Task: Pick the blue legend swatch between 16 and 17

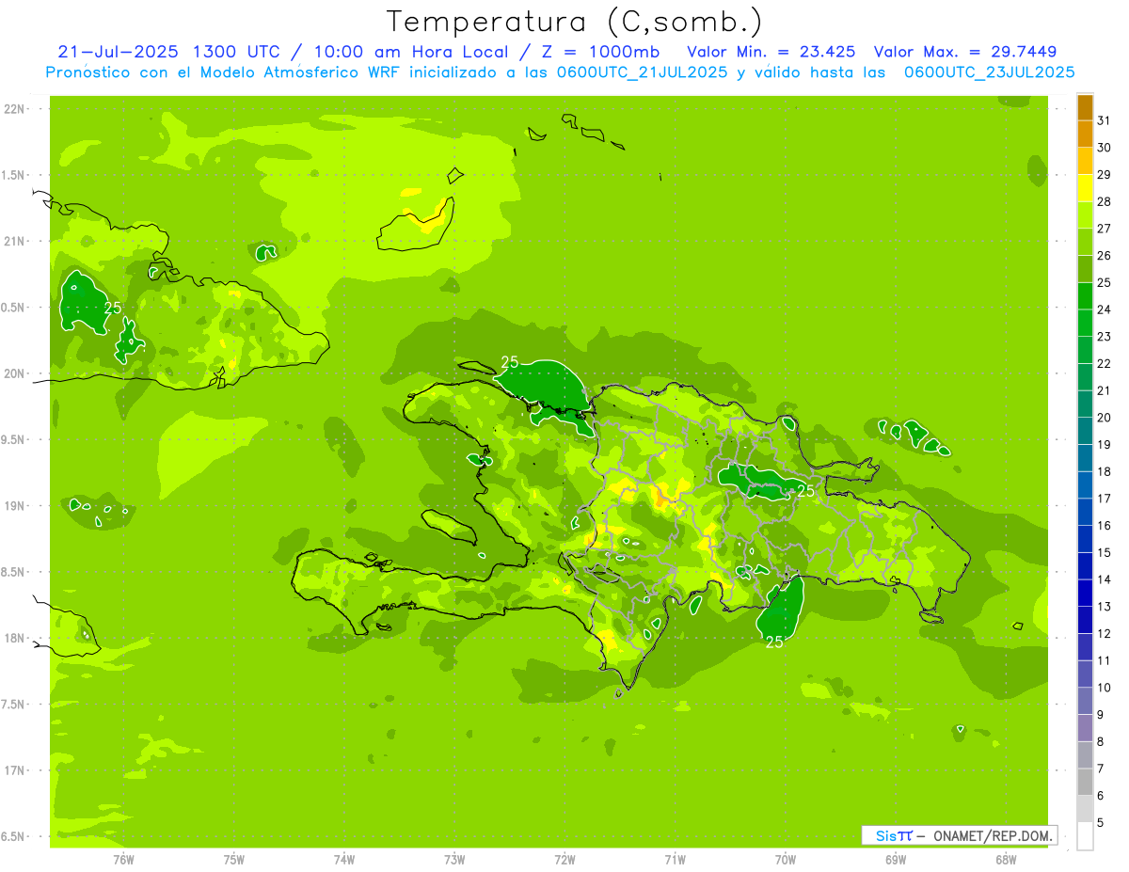Action: 1085,512
